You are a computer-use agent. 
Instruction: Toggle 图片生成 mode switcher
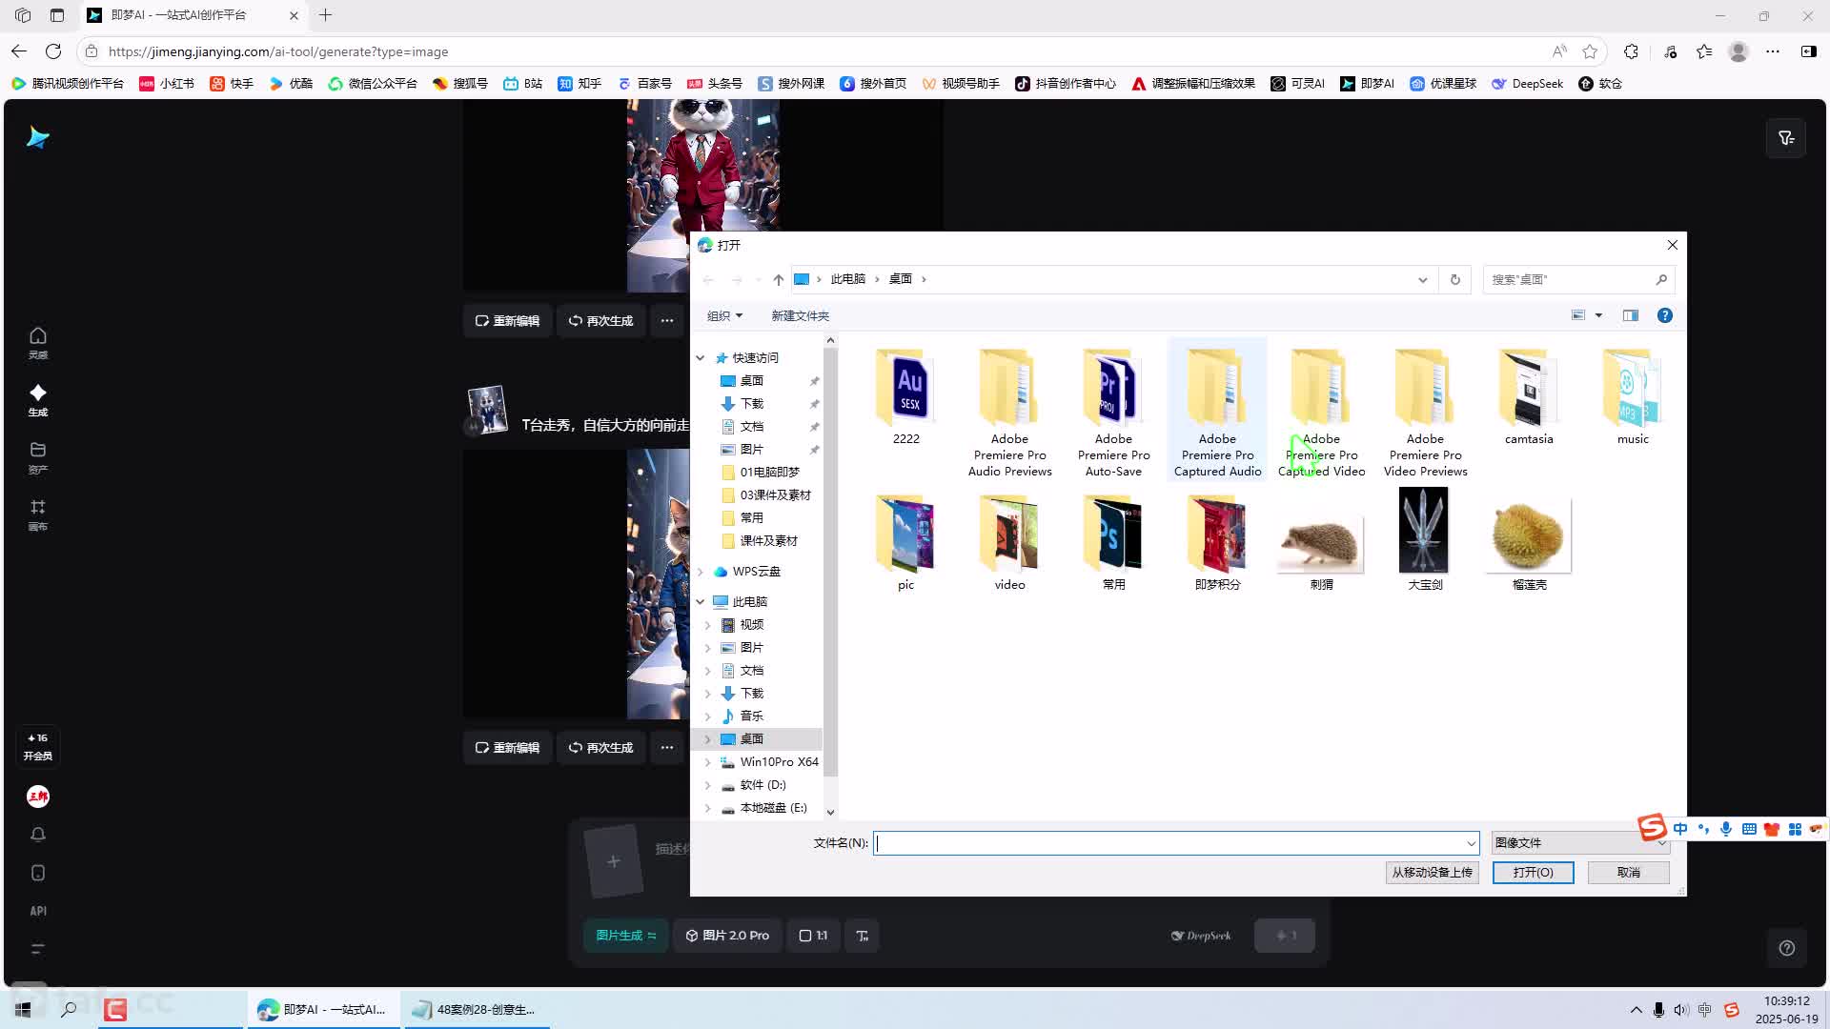[626, 936]
